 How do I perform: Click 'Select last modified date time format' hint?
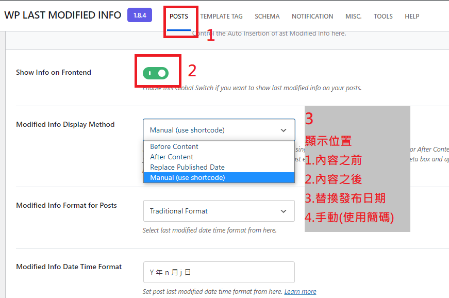(x=210, y=230)
